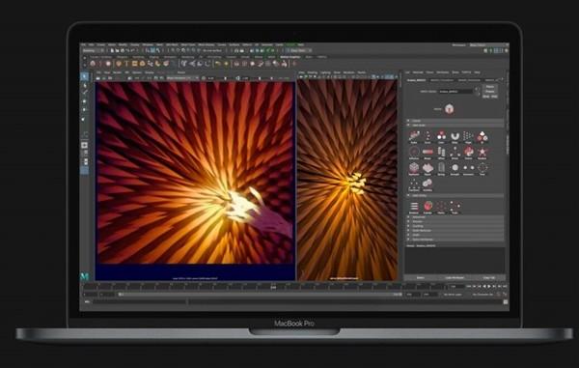This screenshot has width=579, height=368.
Task: Add a Strength node in MASH
Action: pos(455,168)
